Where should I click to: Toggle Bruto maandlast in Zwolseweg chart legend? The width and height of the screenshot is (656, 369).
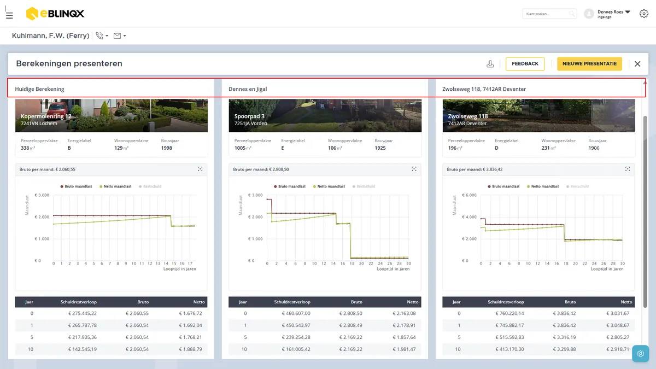[x=503, y=186]
